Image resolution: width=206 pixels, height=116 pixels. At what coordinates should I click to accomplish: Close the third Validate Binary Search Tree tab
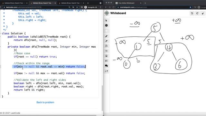coord(83,3)
